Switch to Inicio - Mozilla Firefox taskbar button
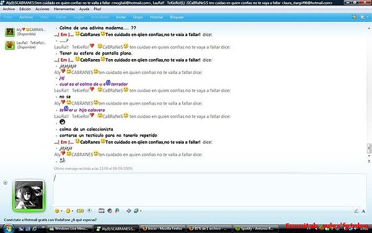372x233 pixels. point(162,229)
